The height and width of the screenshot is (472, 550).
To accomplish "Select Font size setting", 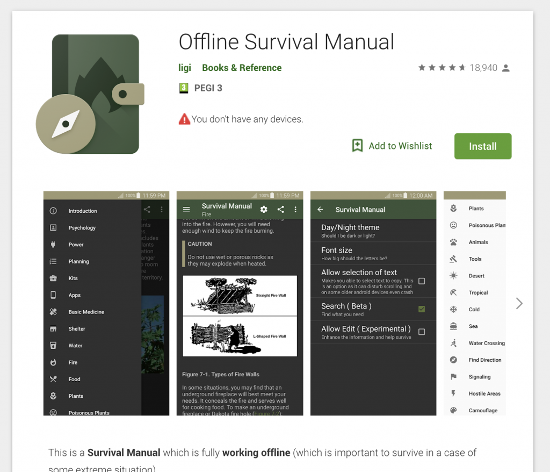I will (373, 253).
